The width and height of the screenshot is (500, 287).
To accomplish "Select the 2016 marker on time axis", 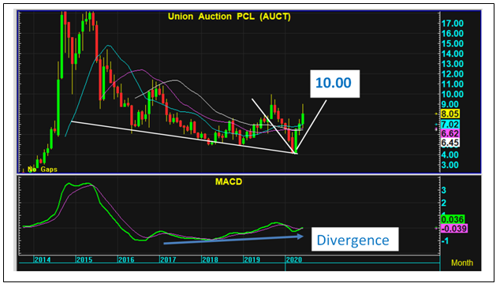I will click(126, 259).
